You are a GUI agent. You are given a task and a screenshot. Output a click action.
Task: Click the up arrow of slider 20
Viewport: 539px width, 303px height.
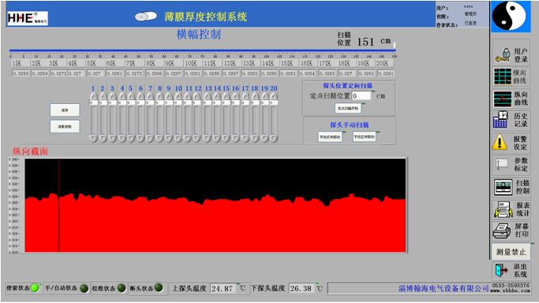pyautogui.click(x=274, y=96)
